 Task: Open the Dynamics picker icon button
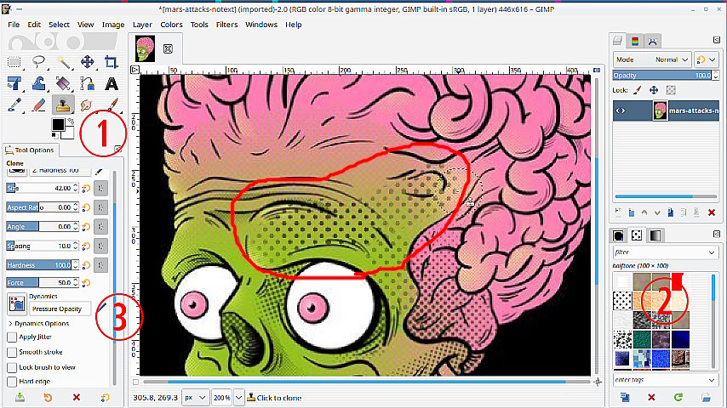[17, 303]
